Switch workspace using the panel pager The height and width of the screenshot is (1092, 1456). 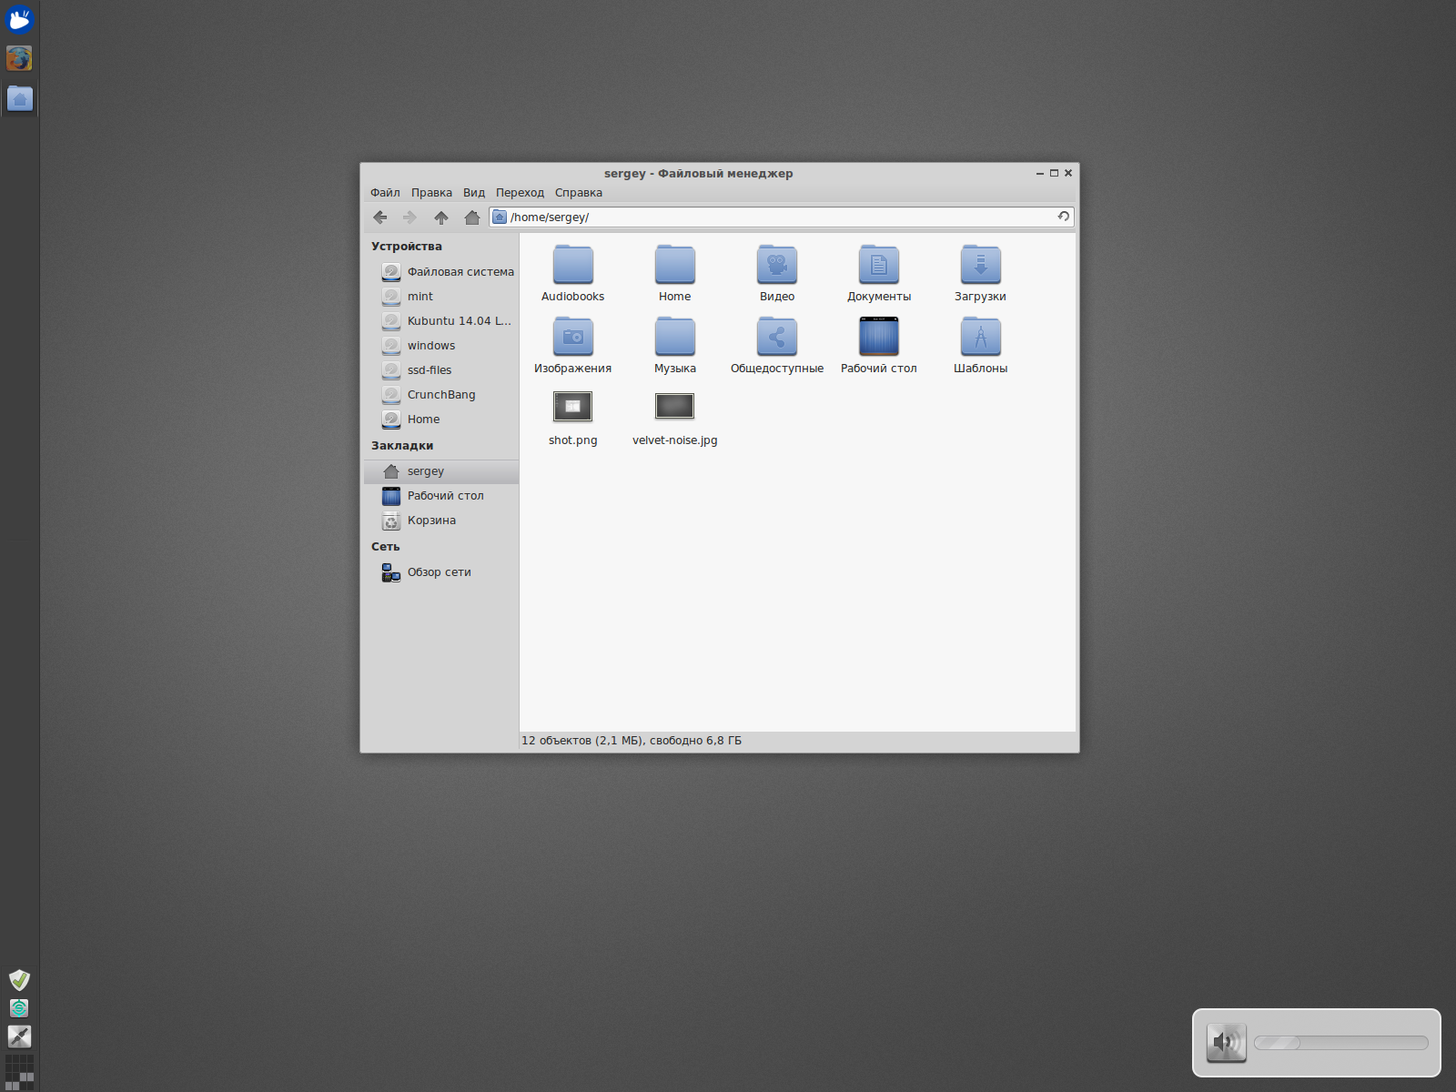tap(19, 1072)
